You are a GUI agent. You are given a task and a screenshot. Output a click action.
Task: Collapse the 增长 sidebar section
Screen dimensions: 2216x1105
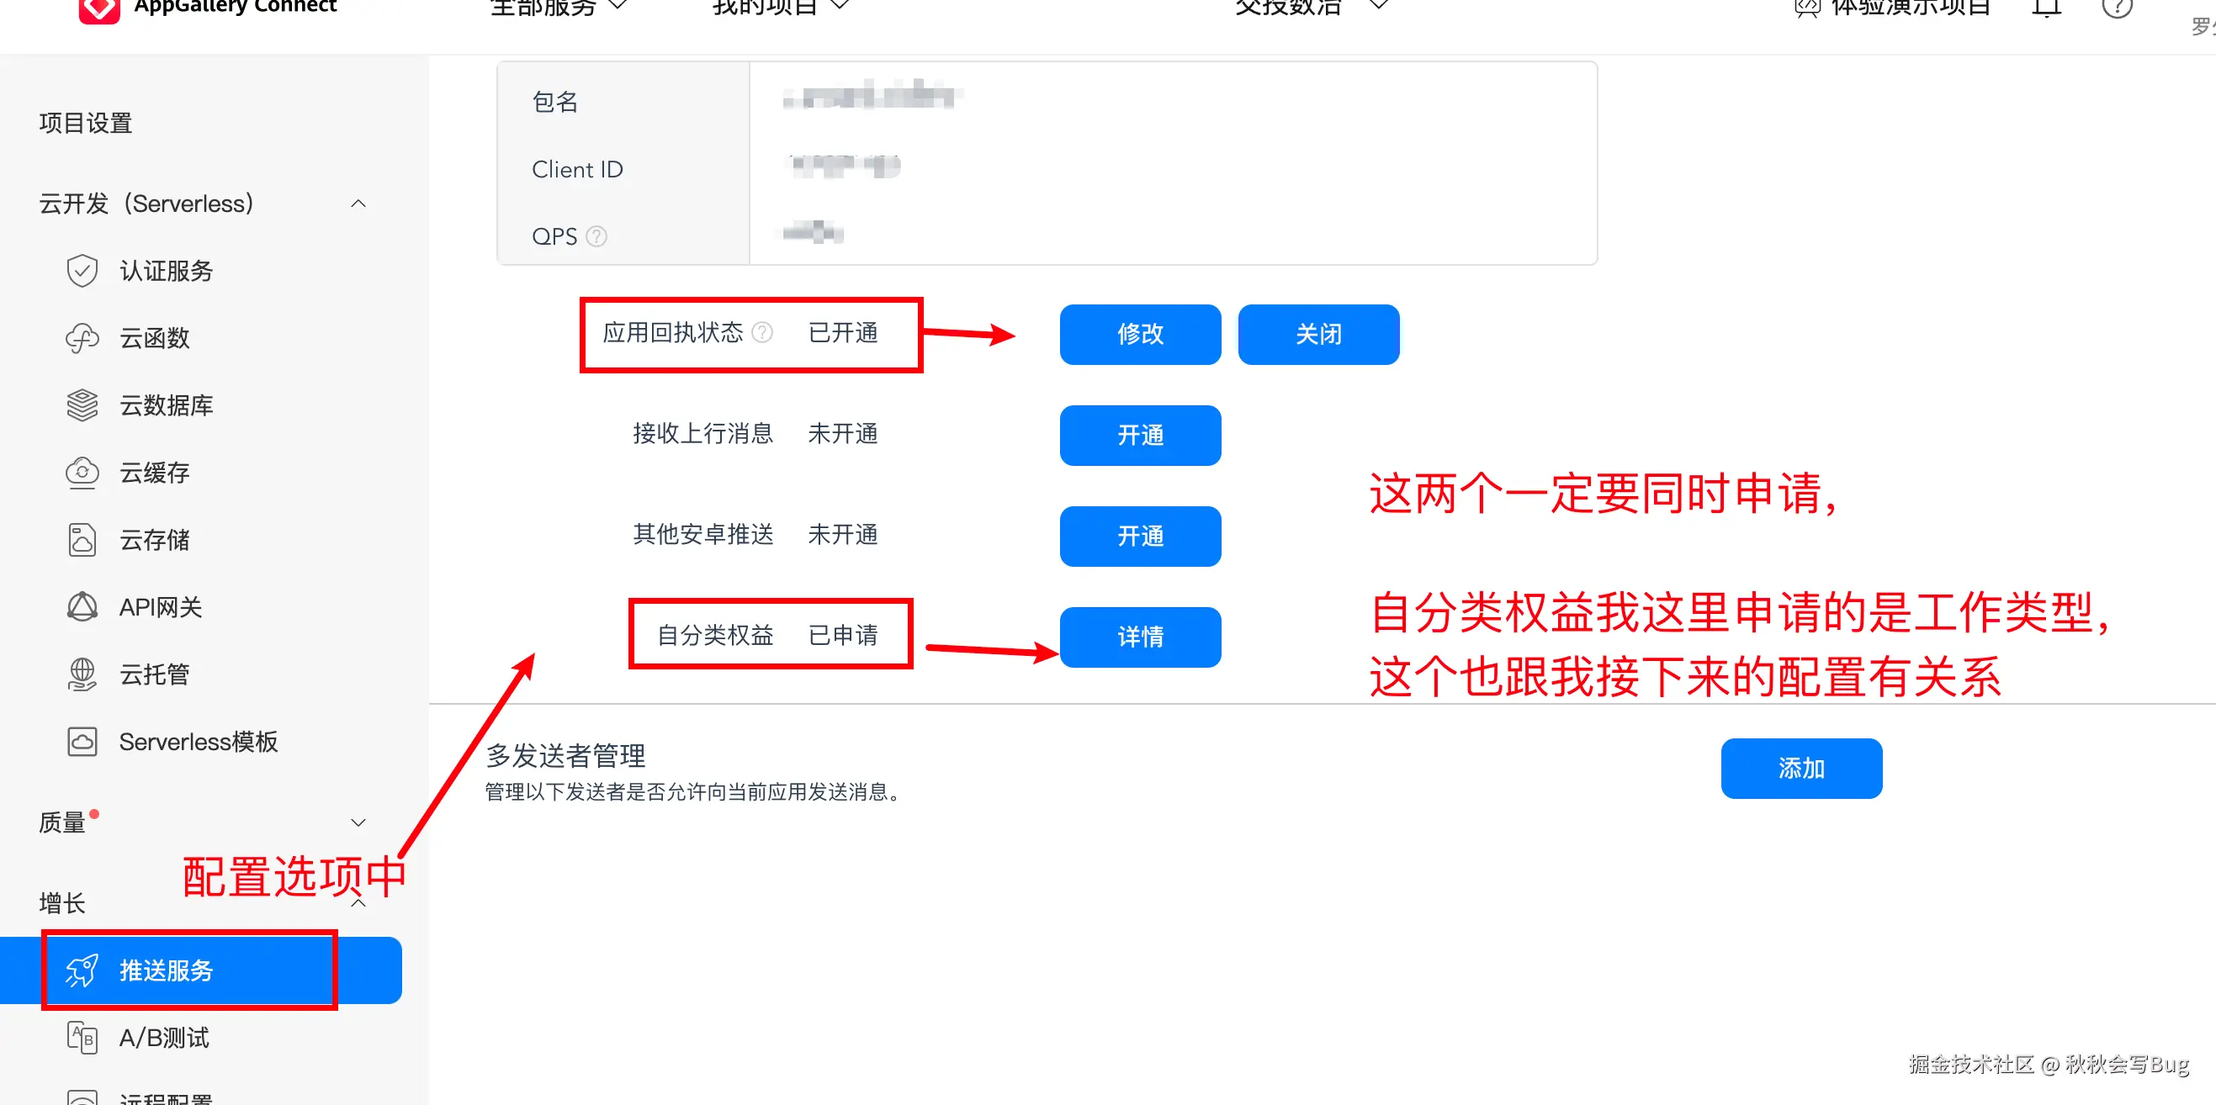coord(358,902)
